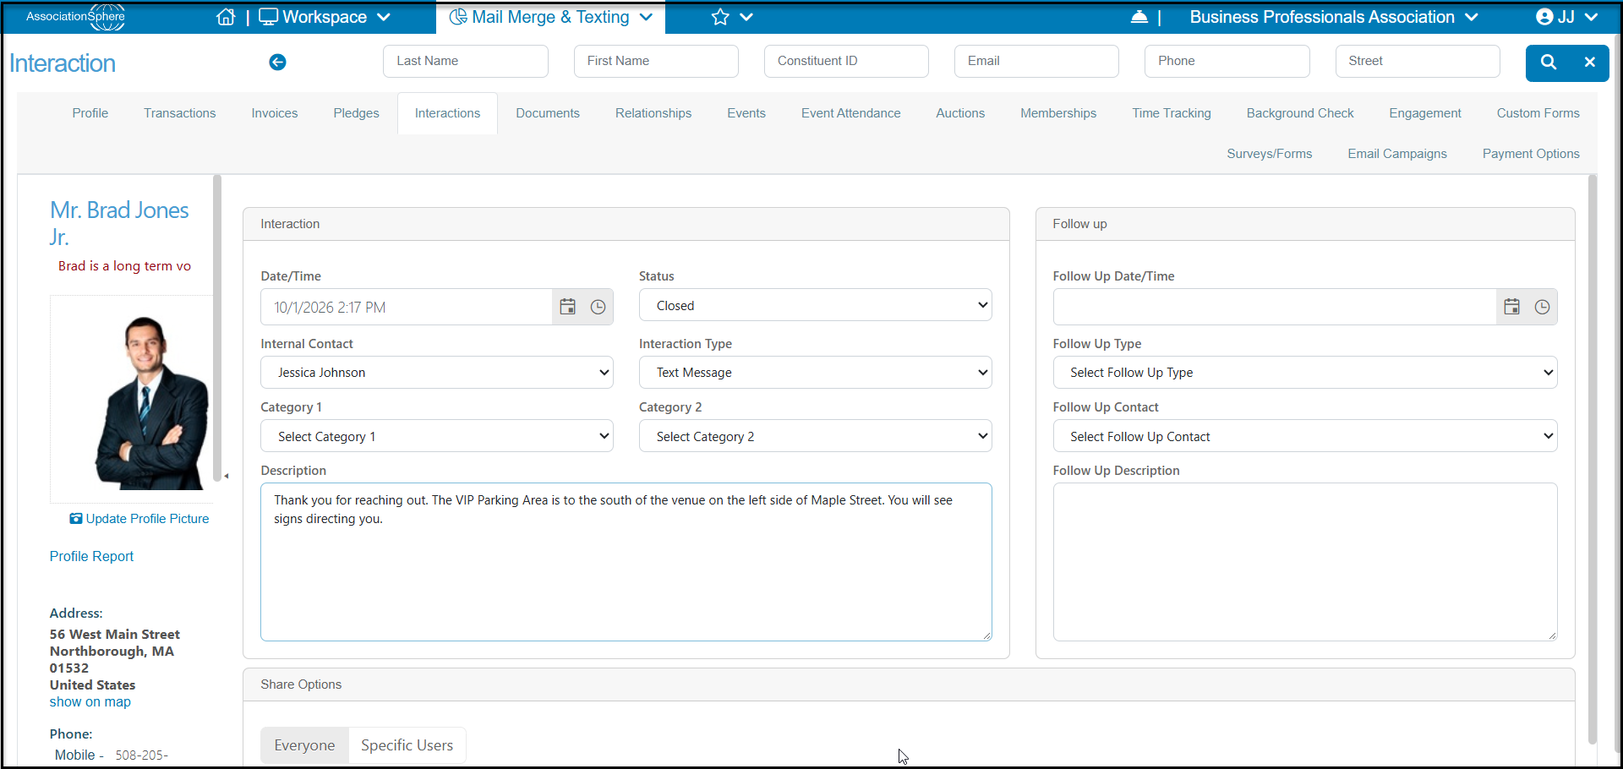Clear search with the X button
Viewport: 1623px width, 769px height.
pyautogui.click(x=1590, y=62)
